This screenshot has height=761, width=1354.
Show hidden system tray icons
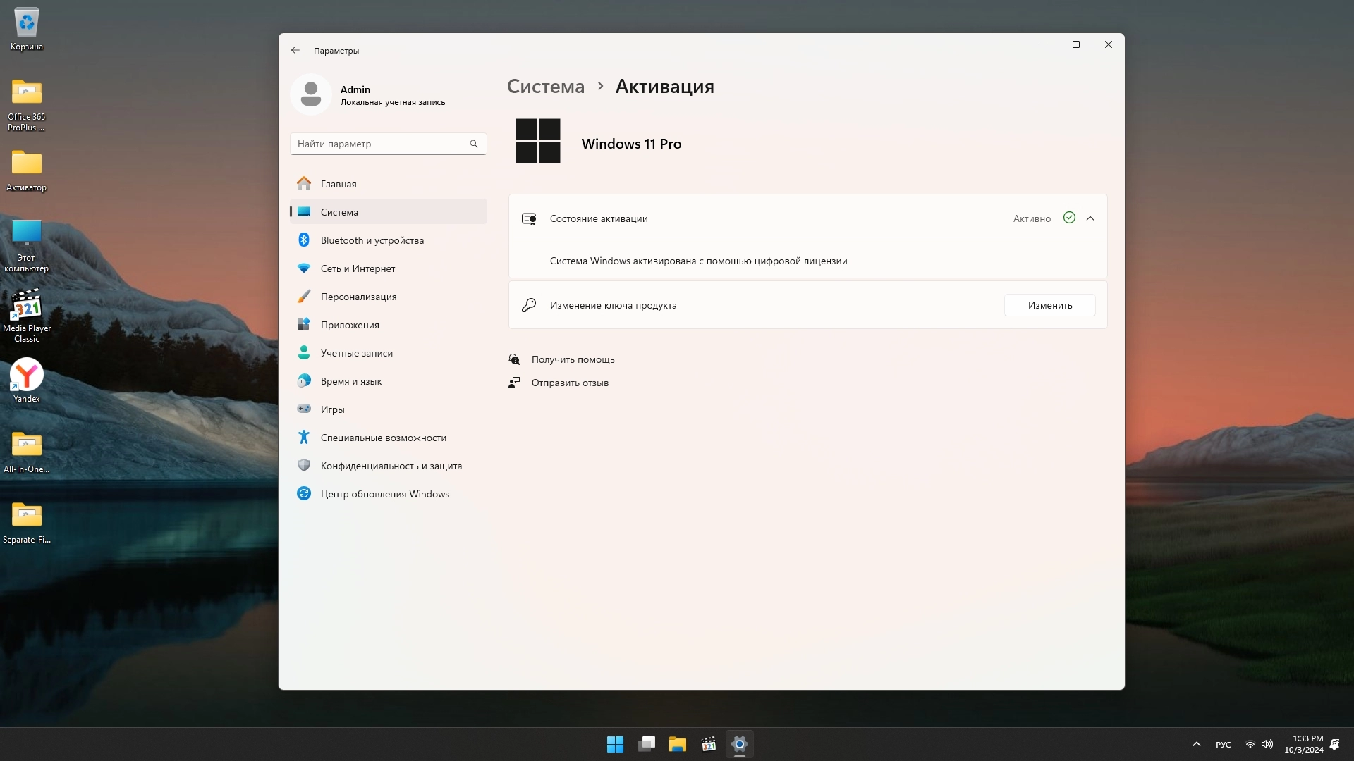[x=1196, y=744]
